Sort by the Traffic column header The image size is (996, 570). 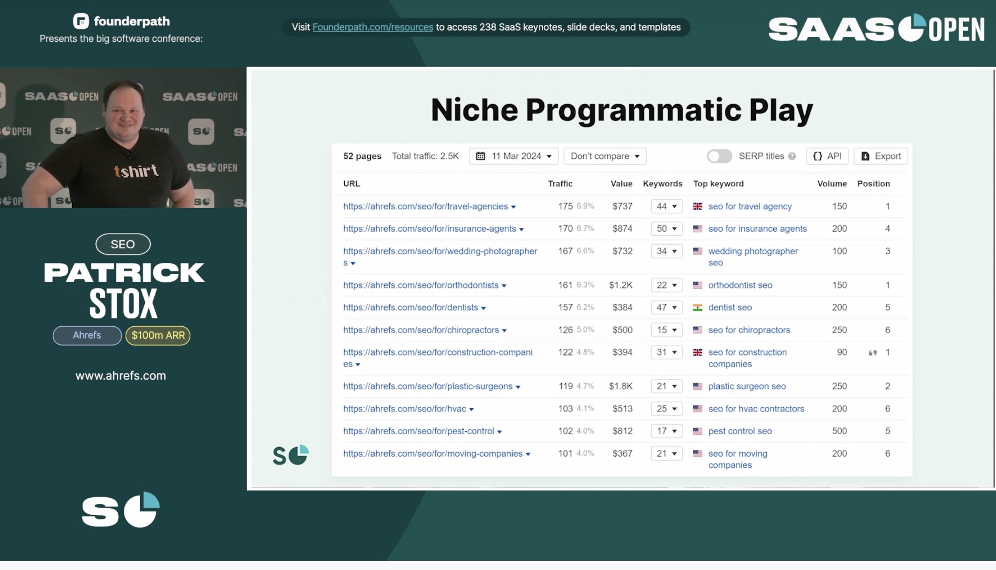tap(560, 184)
